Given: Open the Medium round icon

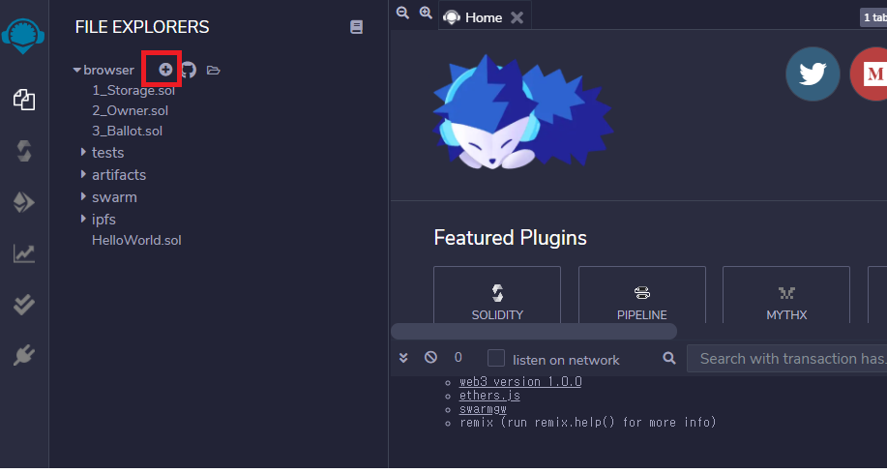Looking at the screenshot, I should click(870, 74).
